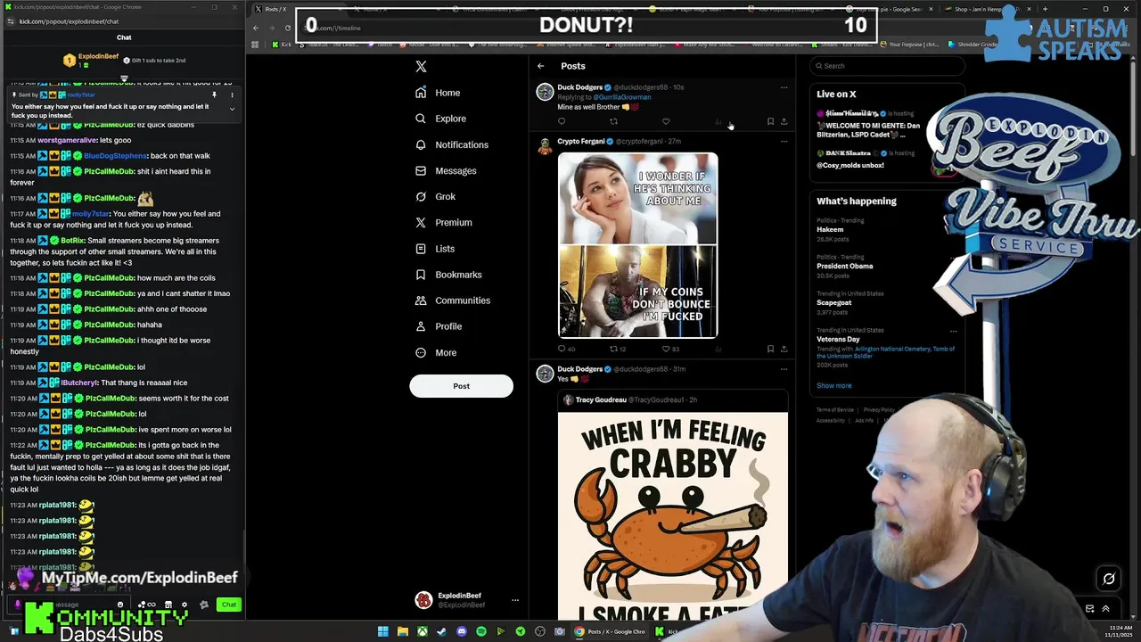Open chat settings gear icon

pyautogui.click(x=185, y=605)
